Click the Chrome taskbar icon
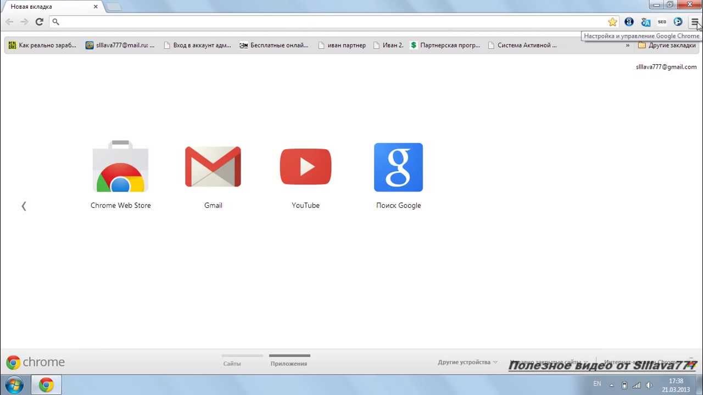This screenshot has width=703, height=395. tap(46, 385)
